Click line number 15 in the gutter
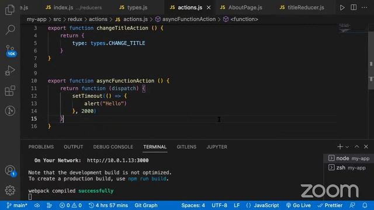374x210 pixels. (34, 118)
